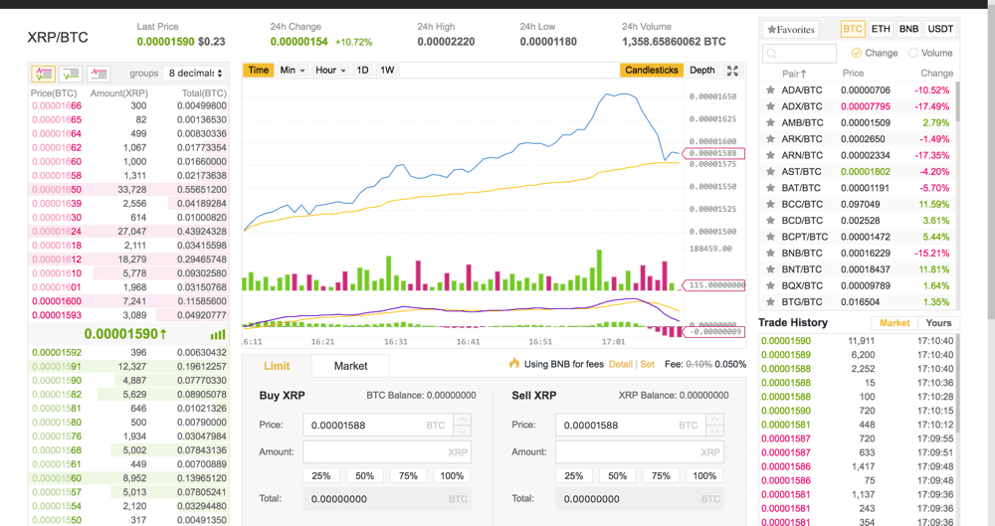This screenshot has width=995, height=526.
Task: Set chart interval to 1D
Action: (362, 71)
